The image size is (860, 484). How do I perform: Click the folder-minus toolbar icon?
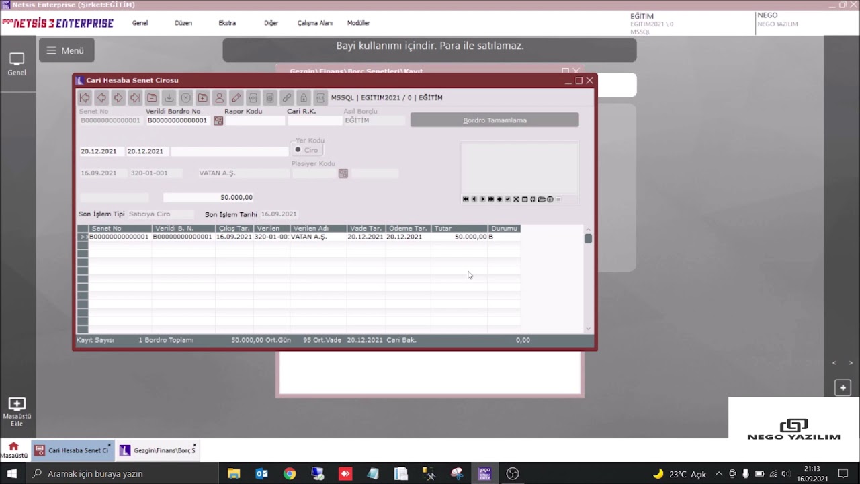click(x=152, y=98)
